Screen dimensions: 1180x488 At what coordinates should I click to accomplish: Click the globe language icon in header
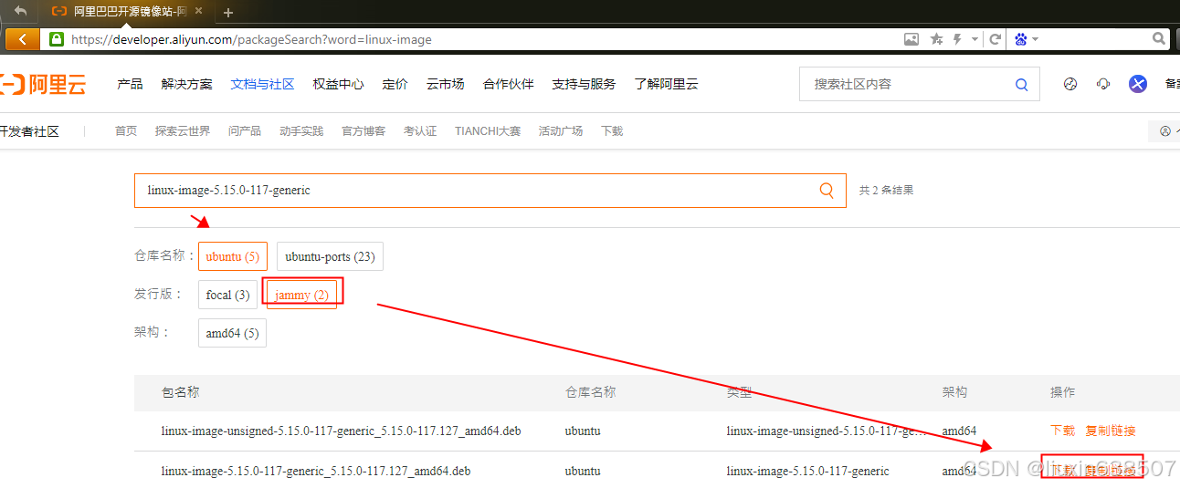click(x=1070, y=84)
